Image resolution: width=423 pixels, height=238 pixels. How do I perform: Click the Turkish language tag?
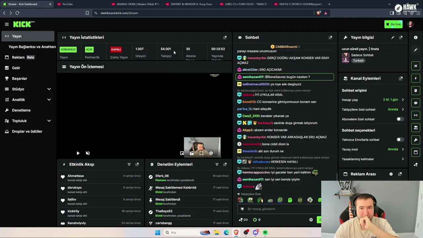[358, 61]
